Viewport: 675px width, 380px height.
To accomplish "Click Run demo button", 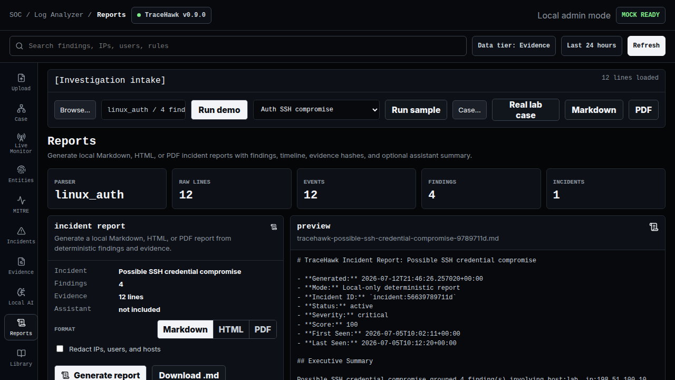I will point(219,110).
